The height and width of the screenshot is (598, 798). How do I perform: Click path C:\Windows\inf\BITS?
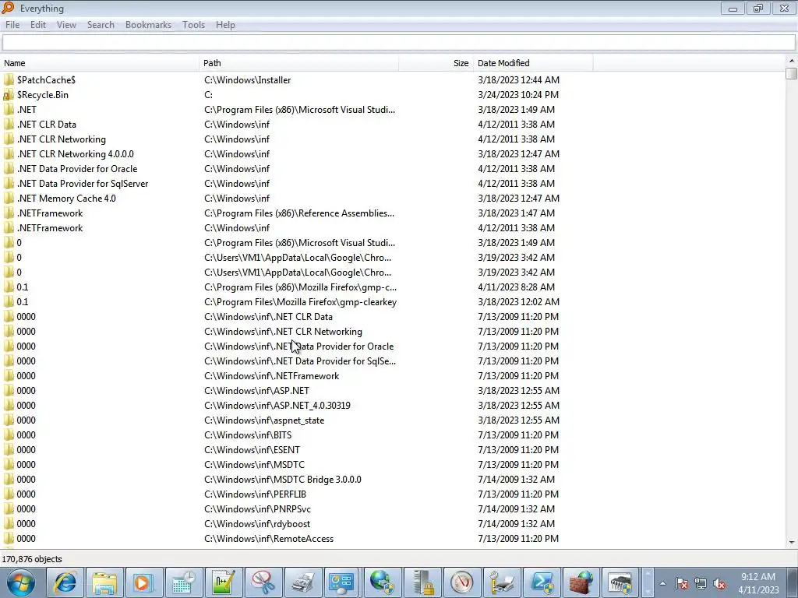pyautogui.click(x=248, y=434)
